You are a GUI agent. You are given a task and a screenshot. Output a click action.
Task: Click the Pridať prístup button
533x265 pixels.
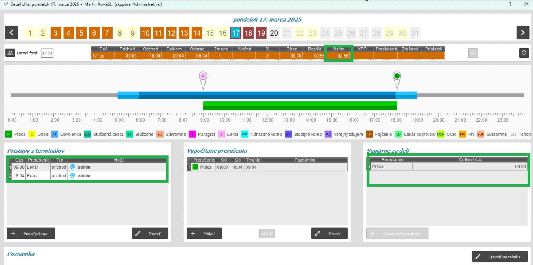point(31,233)
